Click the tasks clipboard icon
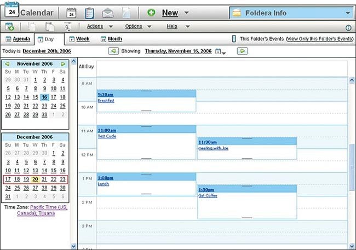 [x=89, y=13]
